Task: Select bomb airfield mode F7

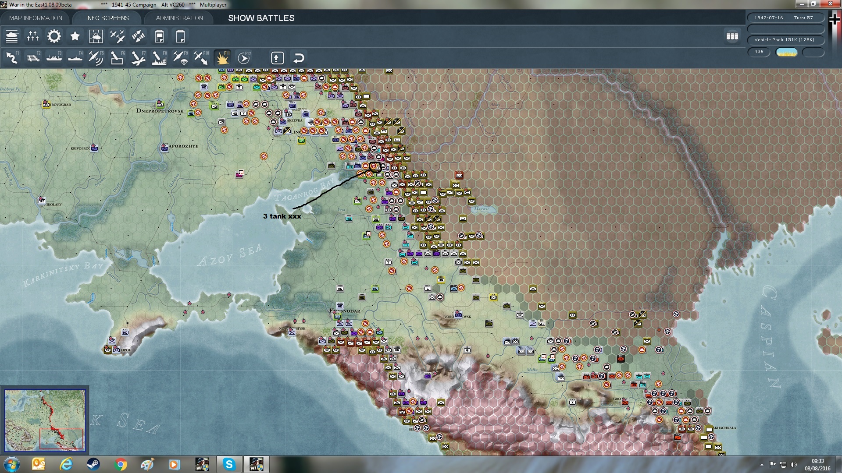Action: 138,58
